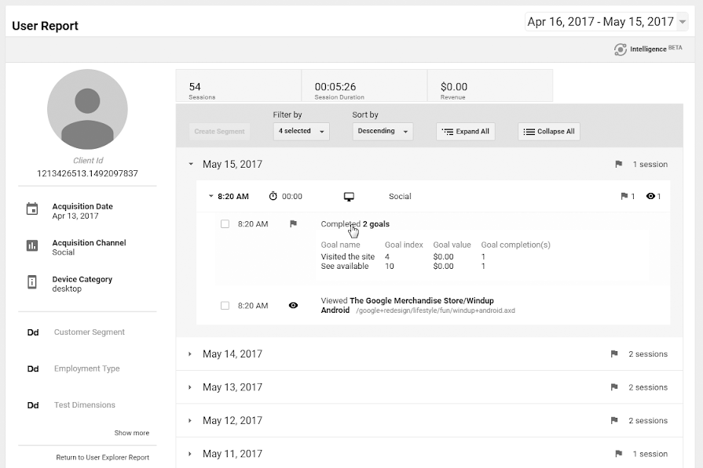Collapse the May 15, 2017 date group
Viewport: 703px width, 468px height.
(191, 164)
